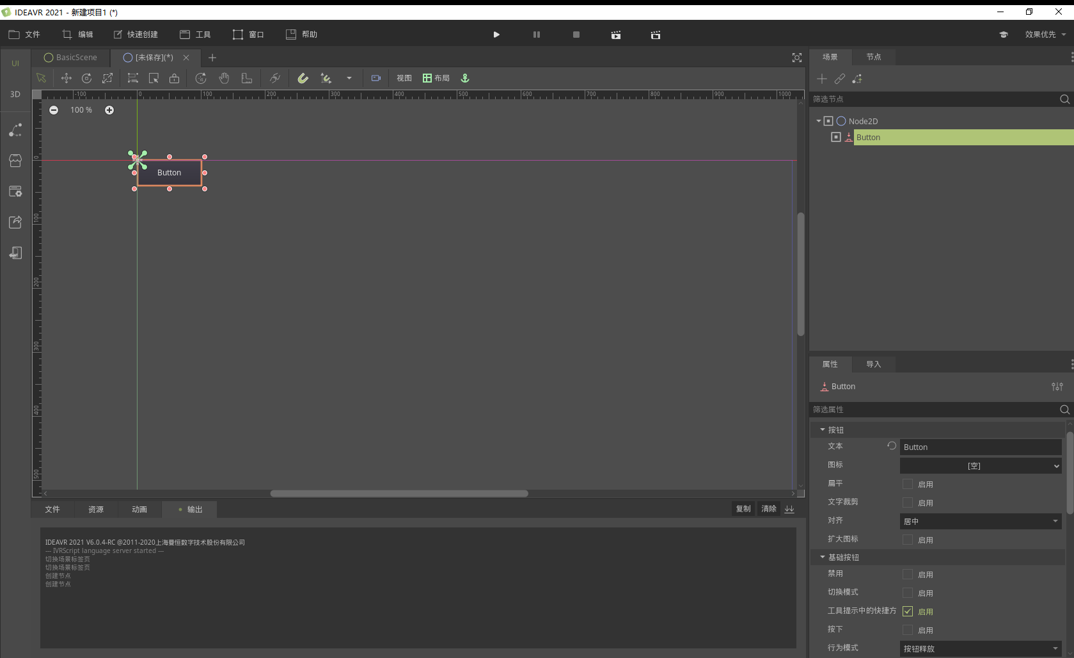Image resolution: width=1074 pixels, height=658 pixels.
Task: Close the unsaved scene tab
Action: click(x=186, y=58)
